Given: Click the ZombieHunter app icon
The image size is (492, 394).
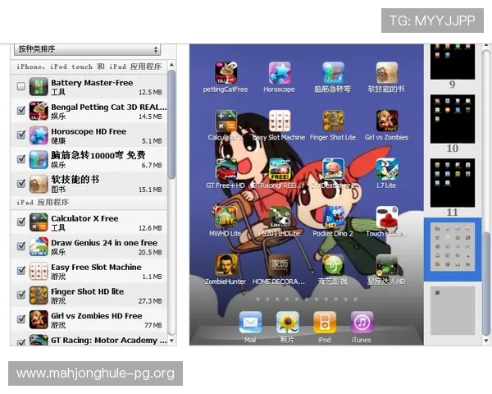Looking at the screenshot, I should coord(225,265).
